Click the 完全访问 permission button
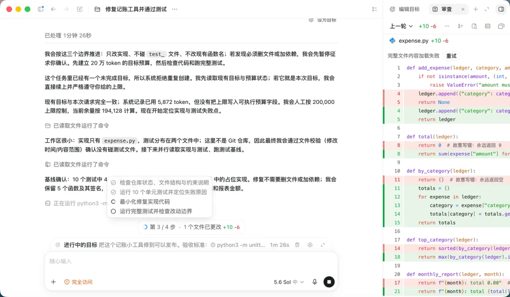This screenshot has height=297, width=510. tap(78, 282)
